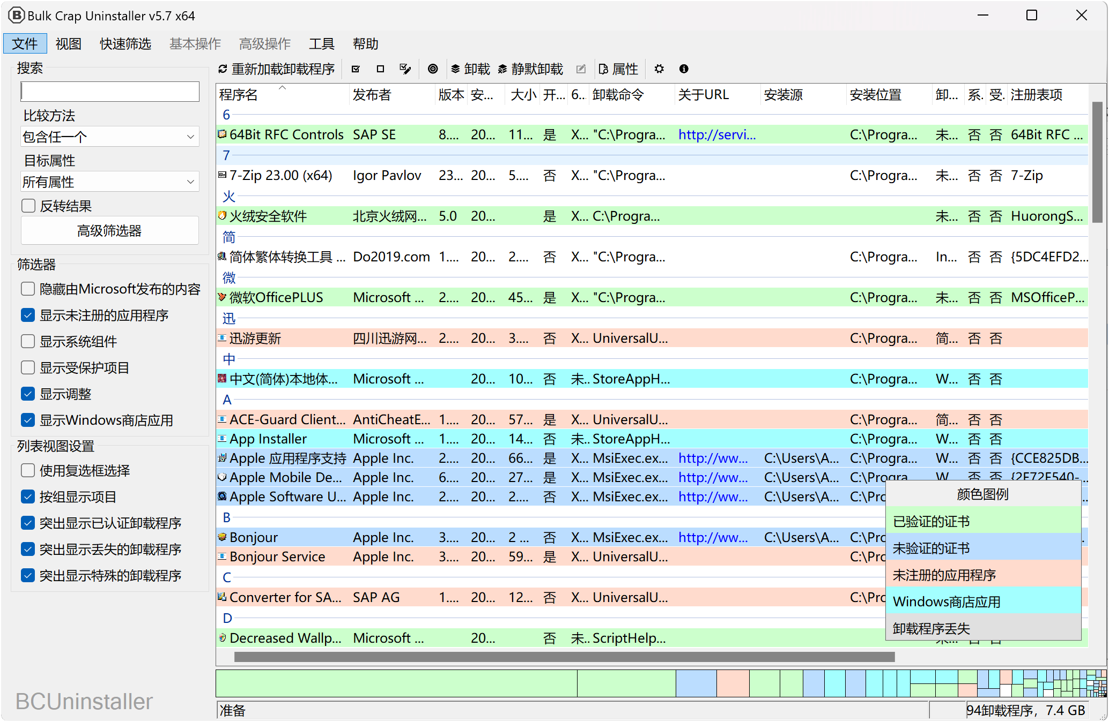The image size is (1109, 722).
Task: Open 属性 properties from the toolbar
Action: (618, 69)
